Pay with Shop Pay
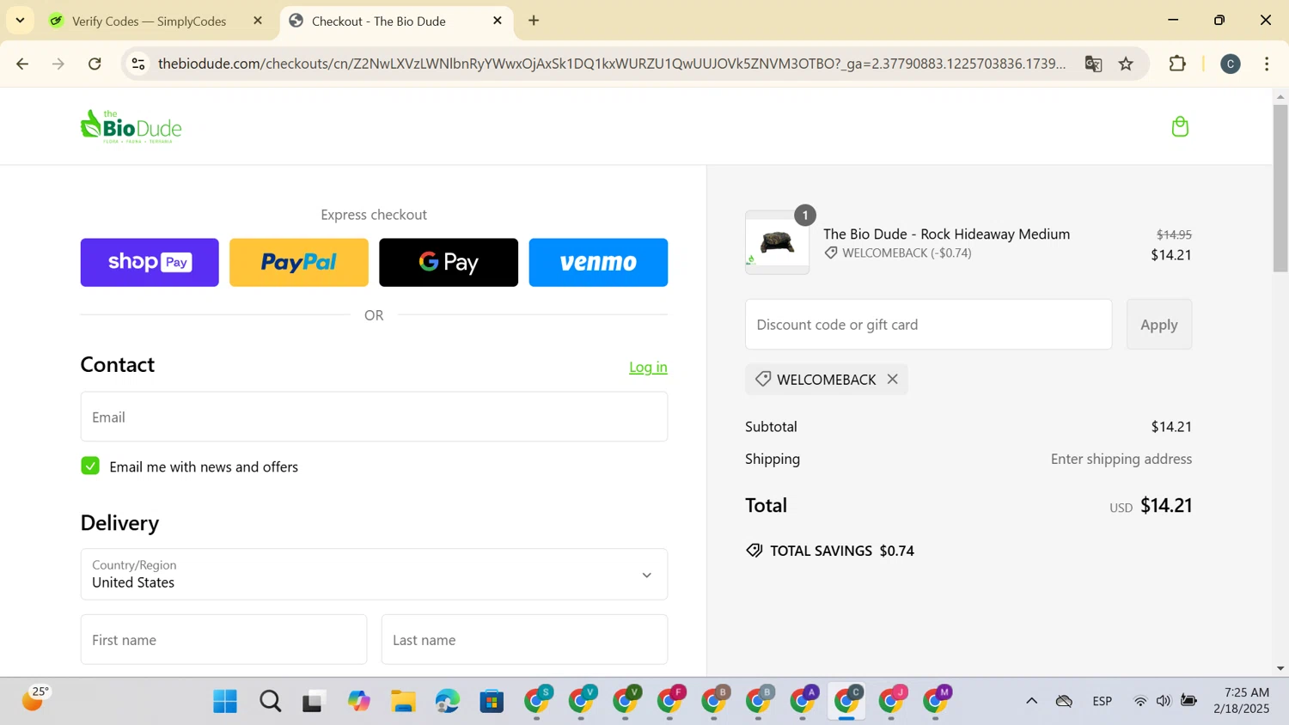Viewport: 1289px width, 725px height. 150,263
